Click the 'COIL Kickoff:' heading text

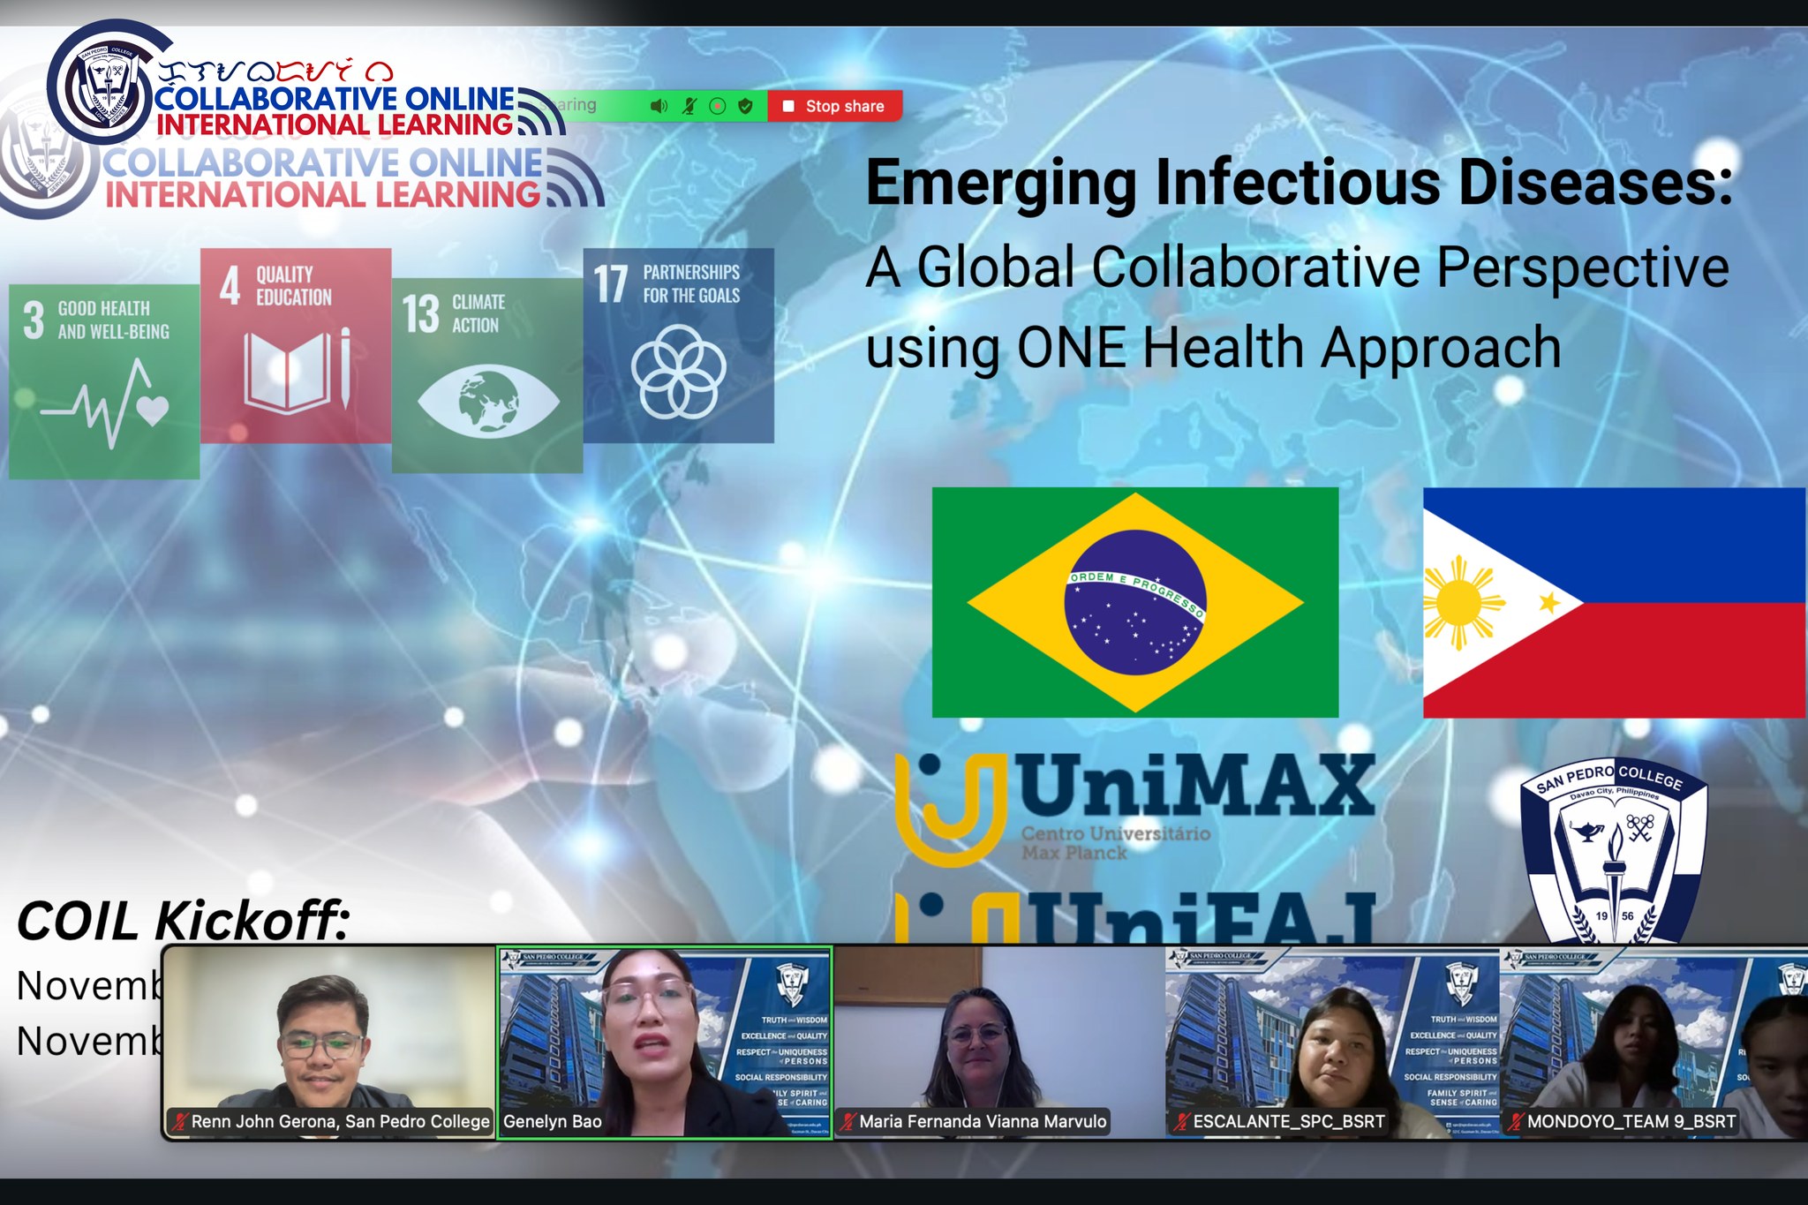(184, 921)
